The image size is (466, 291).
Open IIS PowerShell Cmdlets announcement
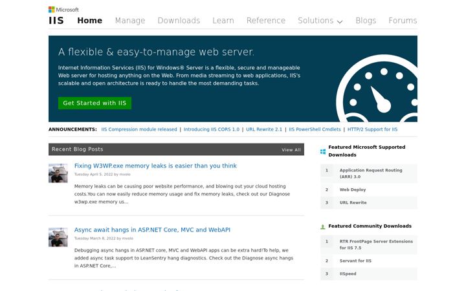pos(315,129)
